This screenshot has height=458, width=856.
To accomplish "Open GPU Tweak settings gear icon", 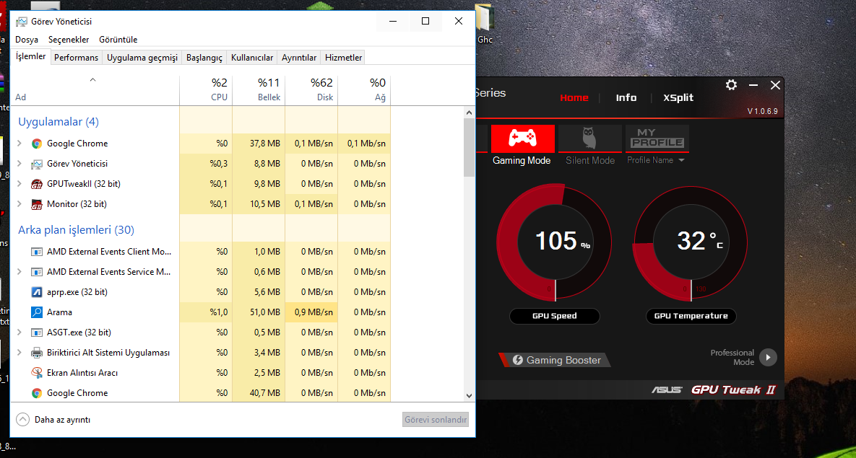I will click(731, 84).
